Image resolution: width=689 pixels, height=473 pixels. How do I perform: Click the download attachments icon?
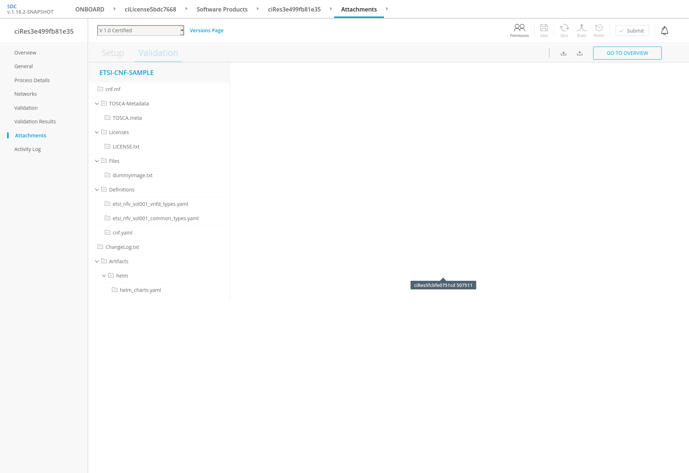(563, 53)
